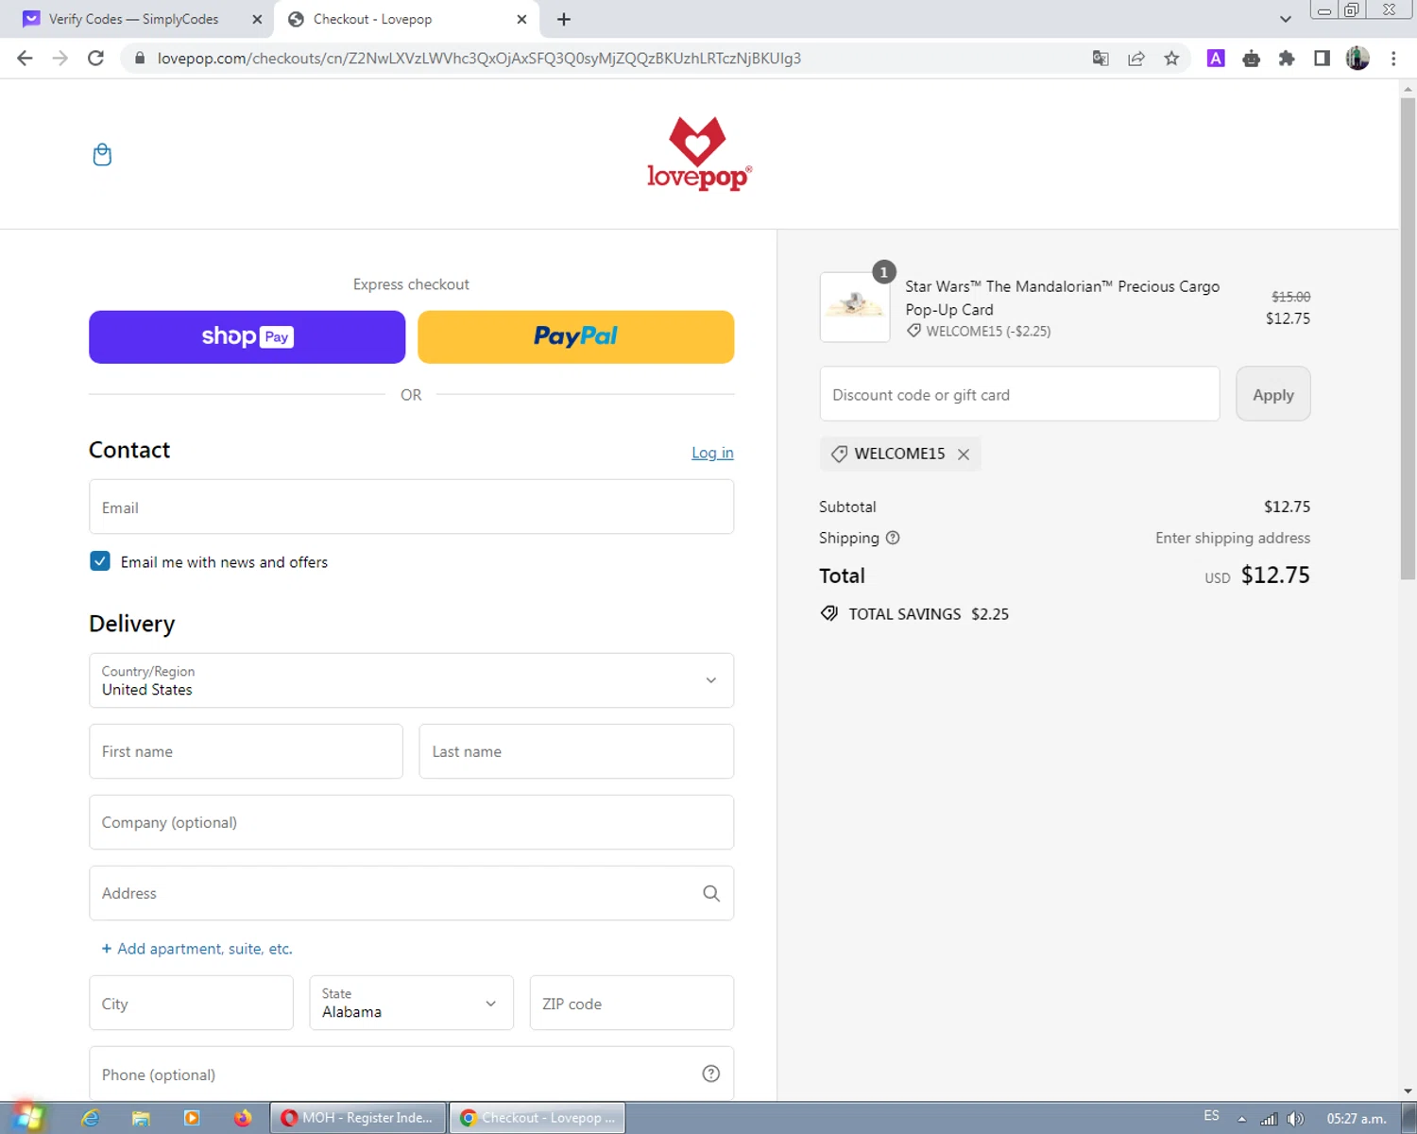The height and width of the screenshot is (1134, 1417).
Task: Open MOH - Register Index taskbar window
Action: click(358, 1118)
